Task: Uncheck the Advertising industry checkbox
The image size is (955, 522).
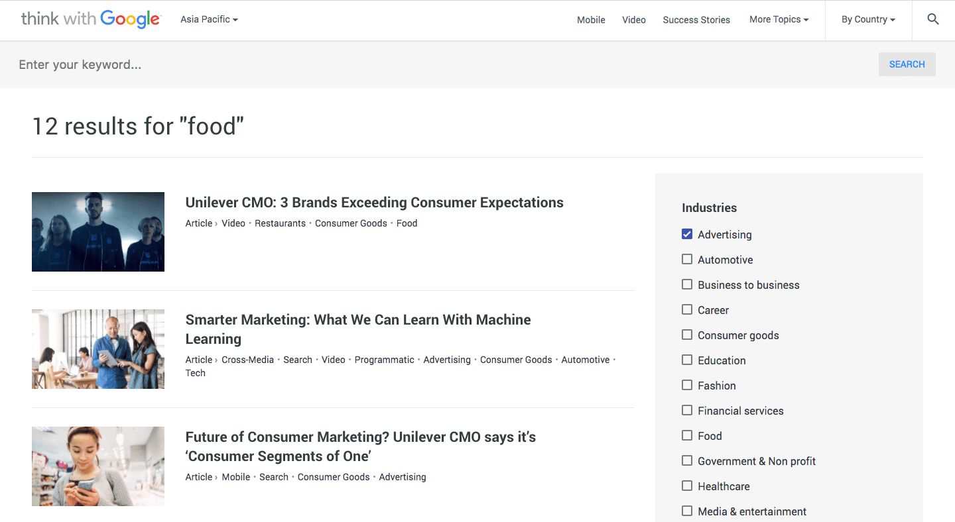Action: [687, 235]
